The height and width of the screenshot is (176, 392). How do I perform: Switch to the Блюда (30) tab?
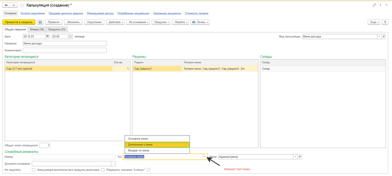(37, 29)
